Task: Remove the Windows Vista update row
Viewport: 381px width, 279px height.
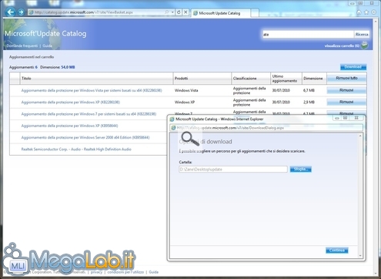Action: point(346,90)
